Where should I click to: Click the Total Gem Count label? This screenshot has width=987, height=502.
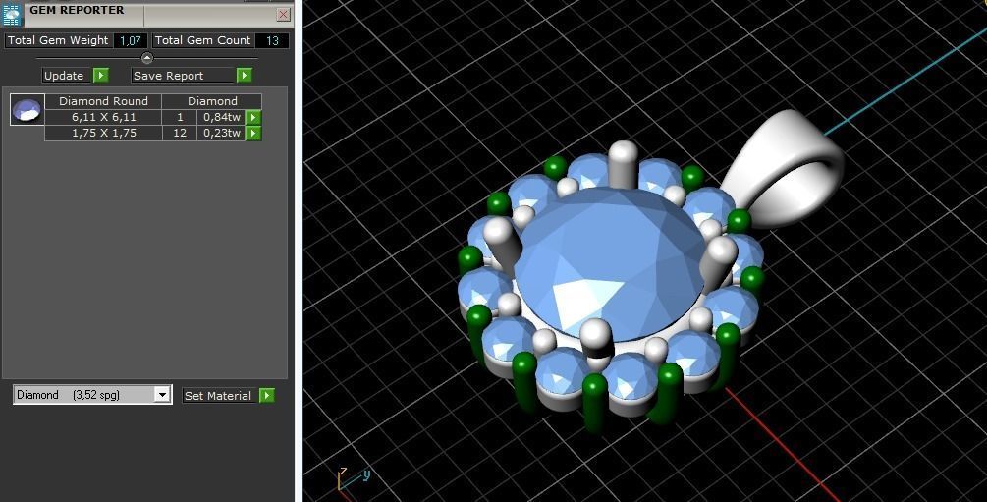coord(202,40)
